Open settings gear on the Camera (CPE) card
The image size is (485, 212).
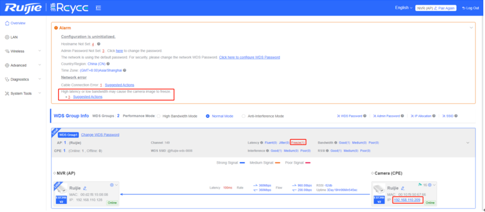(x=430, y=185)
